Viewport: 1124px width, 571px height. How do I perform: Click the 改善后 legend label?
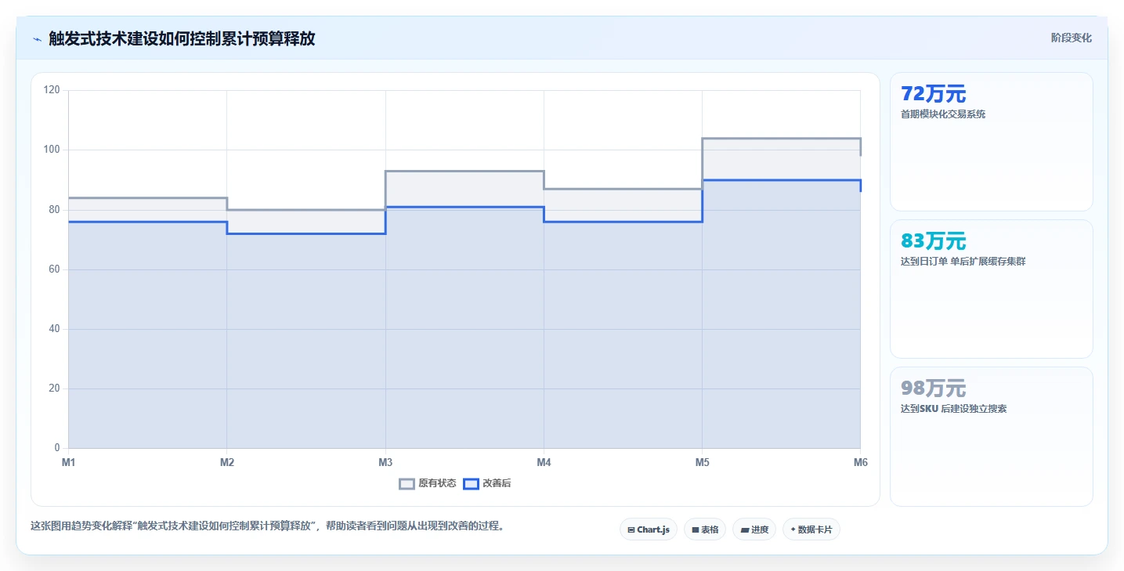click(497, 483)
